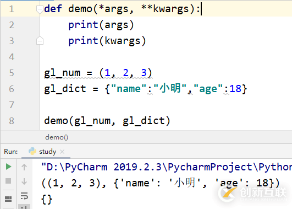Click the Up the stack trace arrow
292x209 pixels.
pyautogui.click(x=24, y=167)
